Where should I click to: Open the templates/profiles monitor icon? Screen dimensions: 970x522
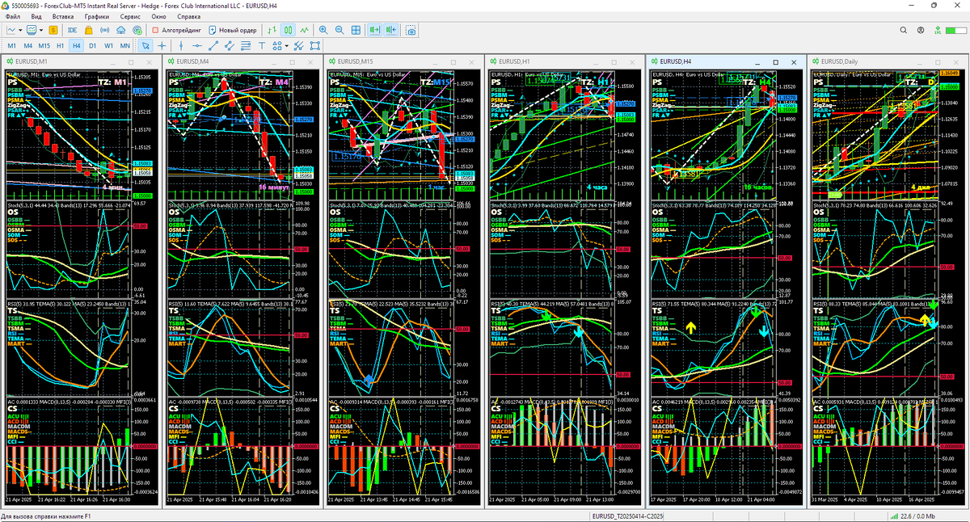[32, 30]
